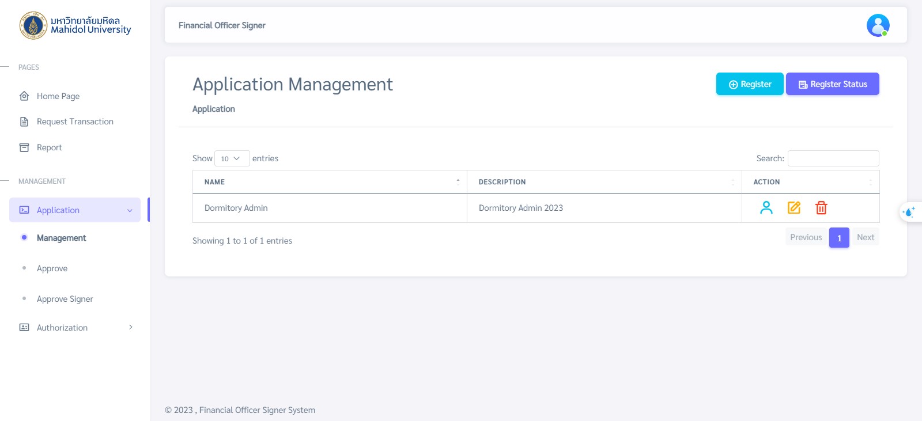Click the Report archive icon in the sidebar
The width and height of the screenshot is (922, 421).
point(24,147)
